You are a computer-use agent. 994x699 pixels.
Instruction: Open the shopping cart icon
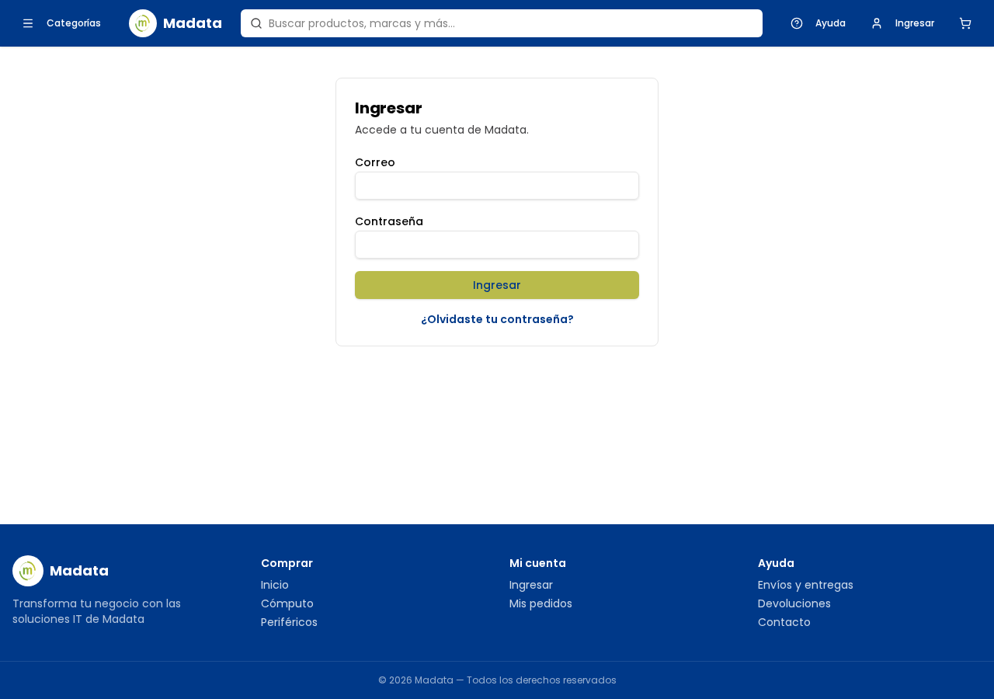965,23
